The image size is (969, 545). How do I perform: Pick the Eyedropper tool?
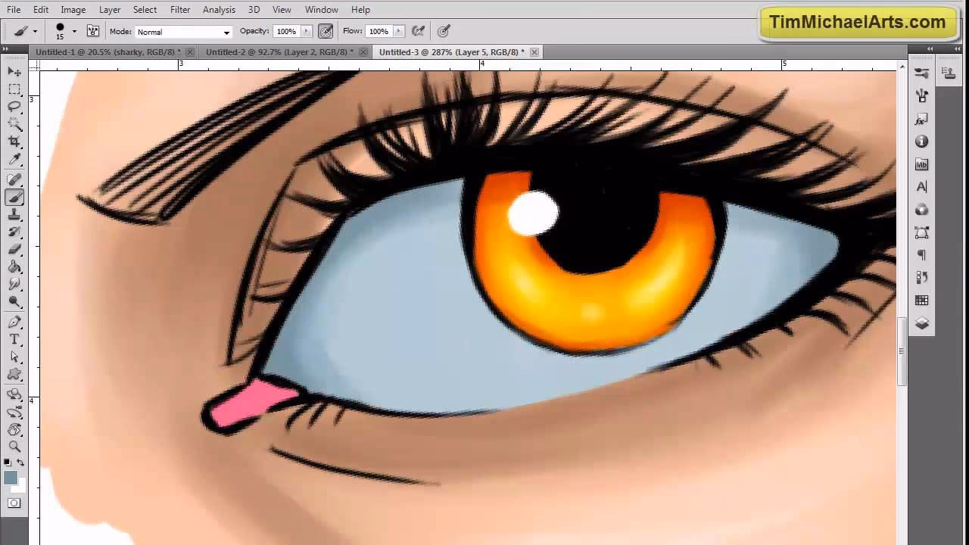[14, 160]
